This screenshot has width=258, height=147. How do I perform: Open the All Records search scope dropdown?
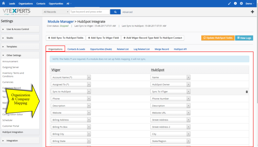56,12
